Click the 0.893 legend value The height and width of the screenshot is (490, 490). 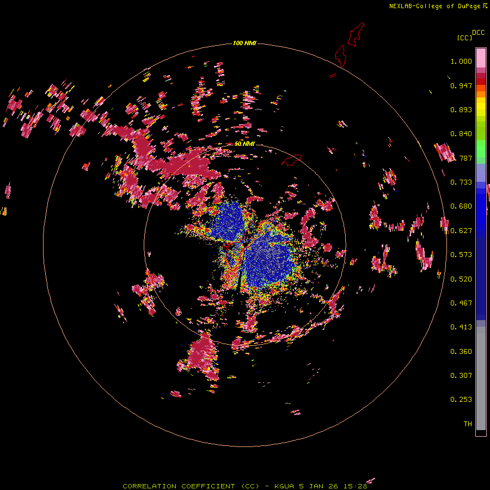pos(461,109)
